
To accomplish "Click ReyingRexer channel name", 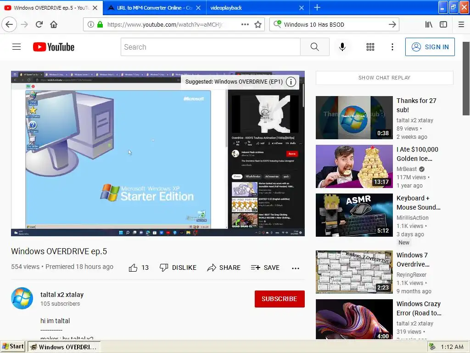I will [411, 275].
